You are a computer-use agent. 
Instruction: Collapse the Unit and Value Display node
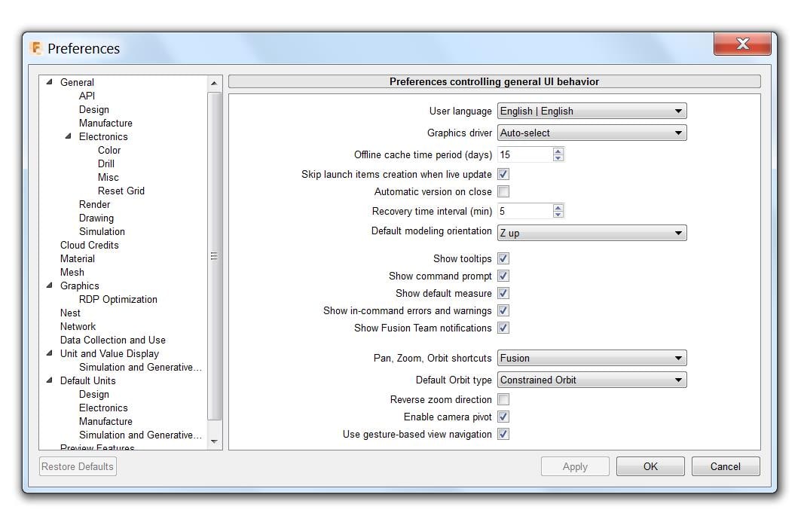point(49,353)
